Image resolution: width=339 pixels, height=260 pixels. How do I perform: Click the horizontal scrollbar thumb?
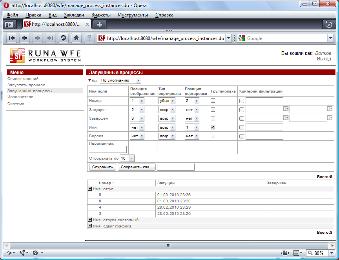(x=169, y=245)
